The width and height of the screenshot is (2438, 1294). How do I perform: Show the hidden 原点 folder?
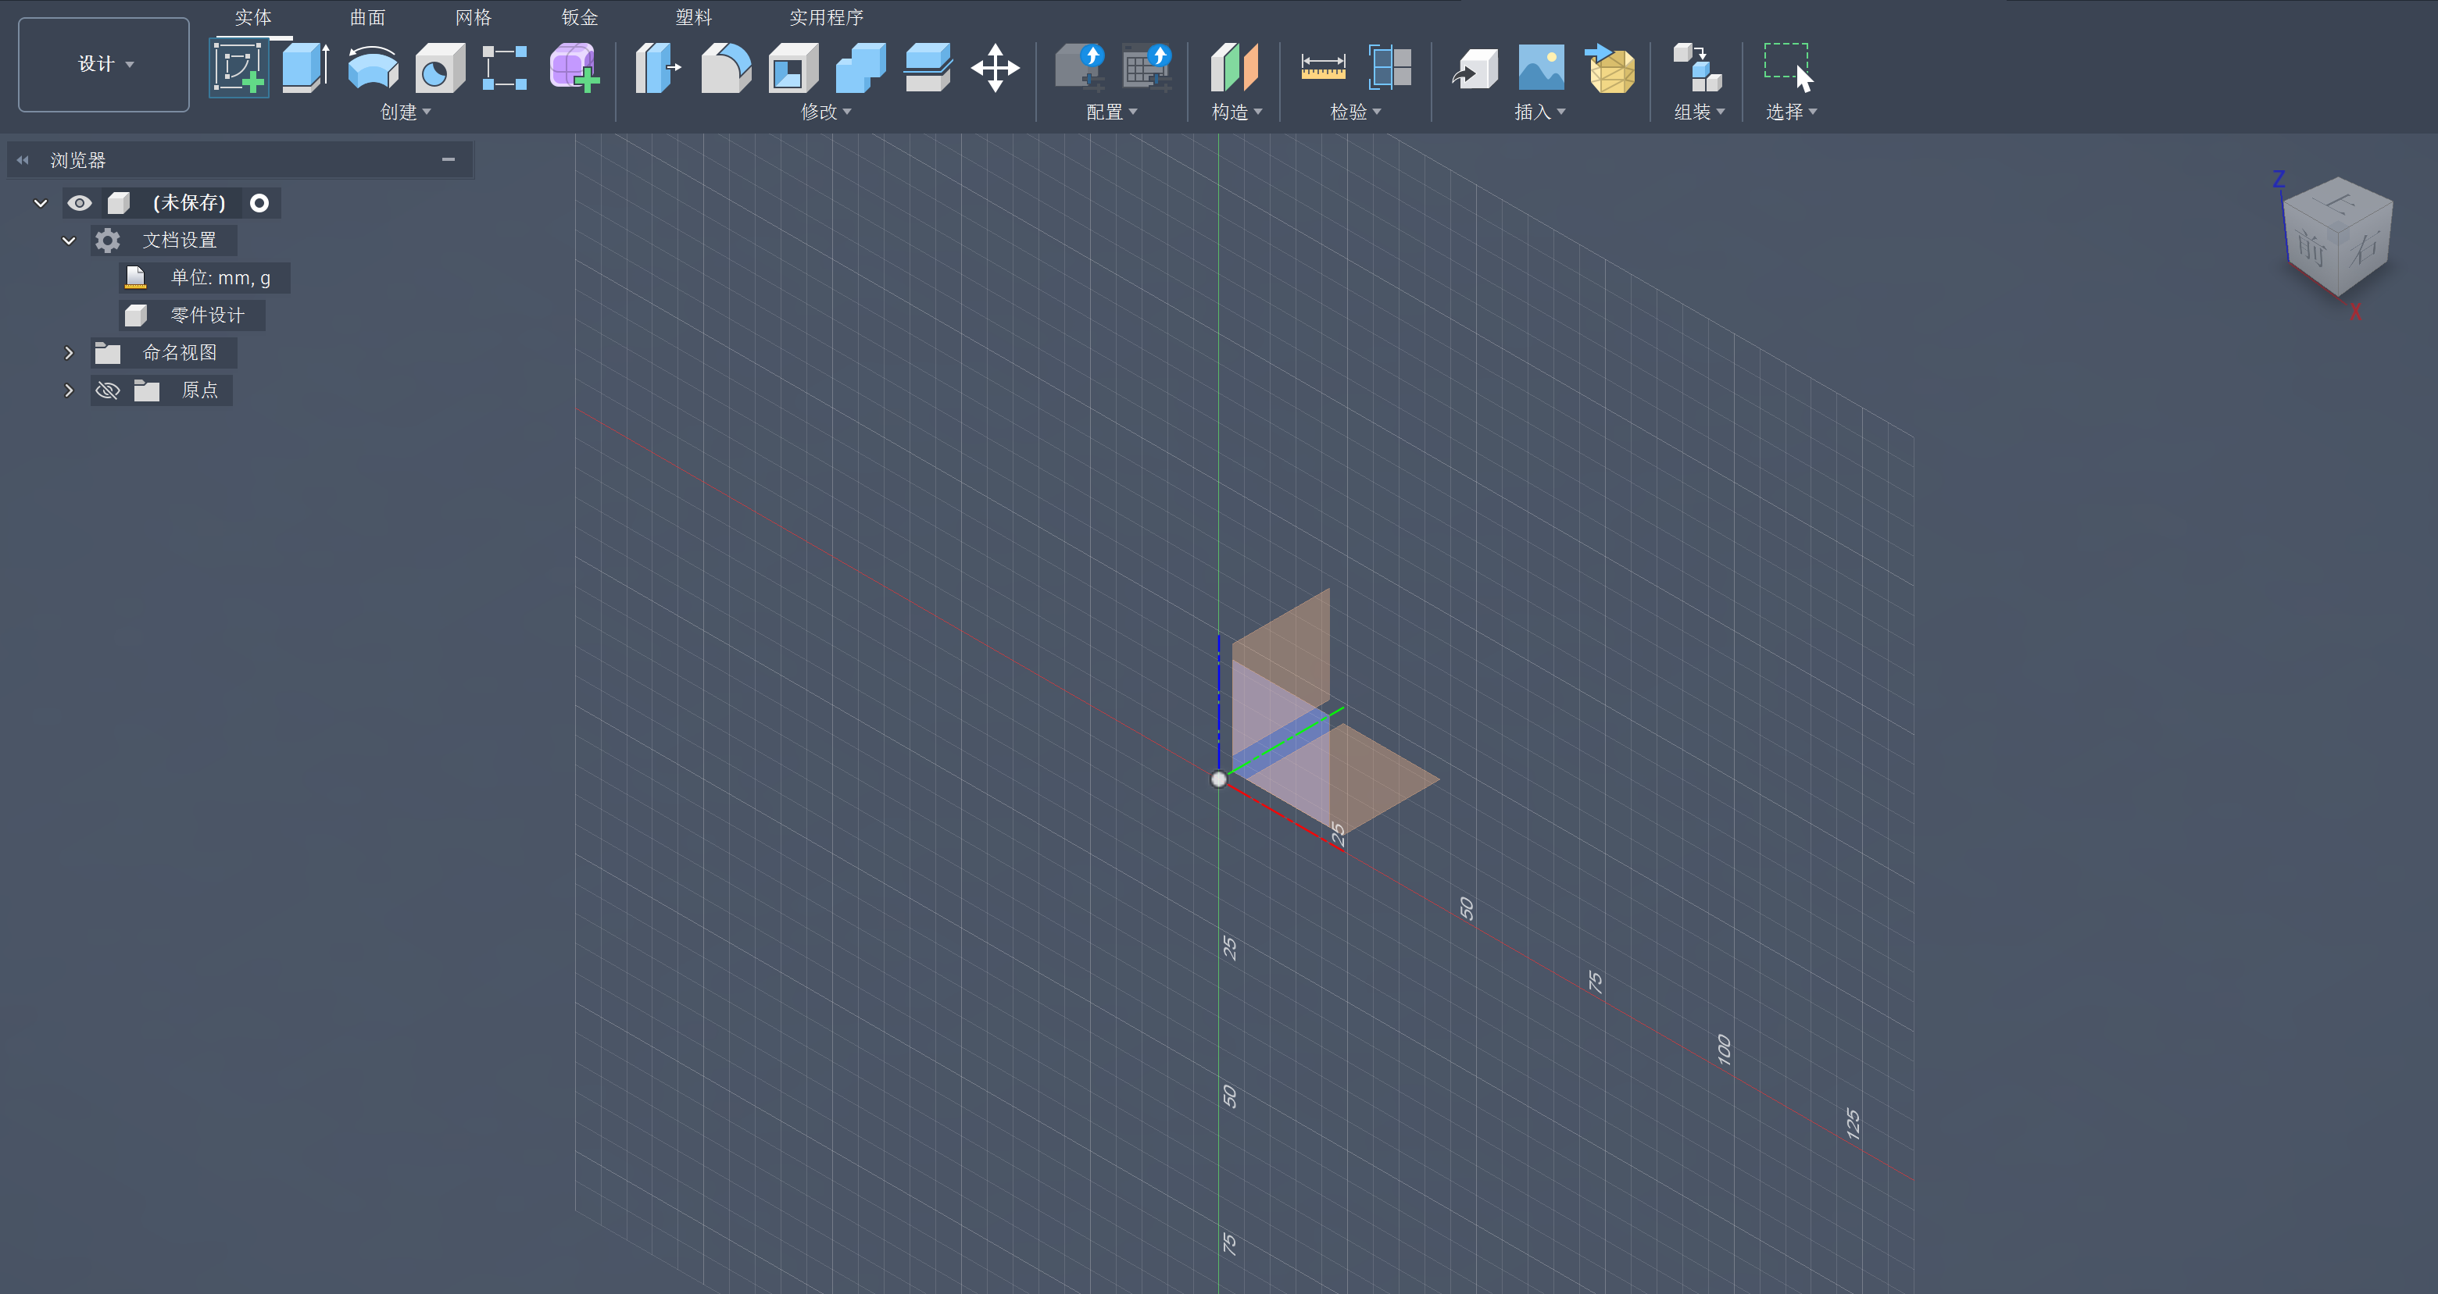click(x=108, y=390)
